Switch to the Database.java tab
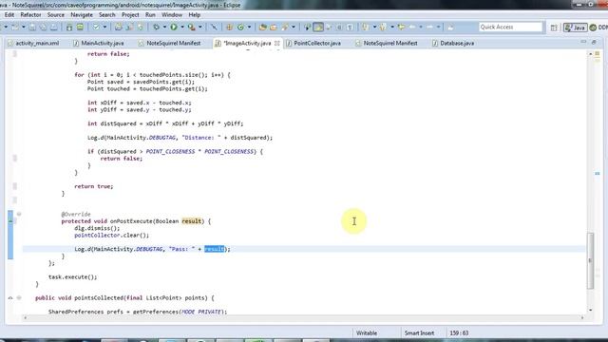 tap(453, 43)
